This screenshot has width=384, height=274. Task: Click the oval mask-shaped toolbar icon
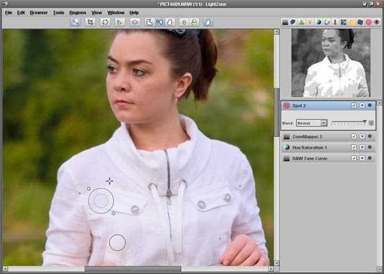[x=135, y=22]
